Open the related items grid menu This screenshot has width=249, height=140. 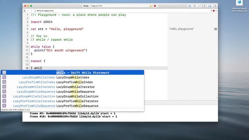(25, 11)
